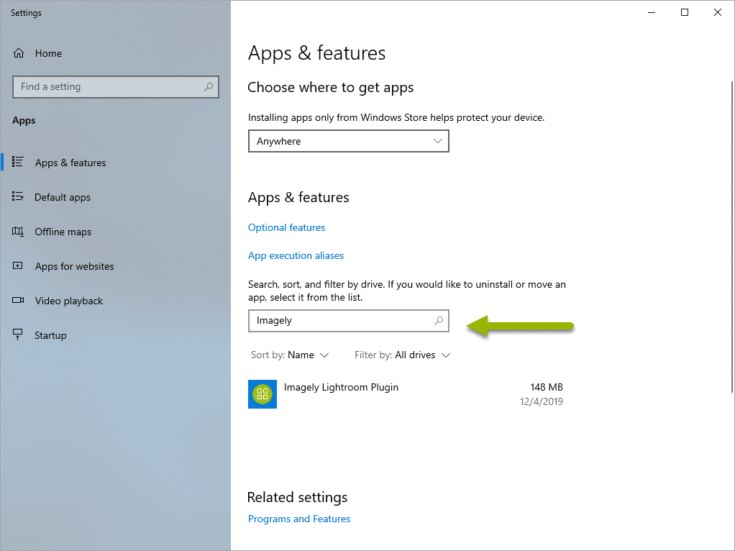Click the vertical scrollbar on the right
The width and height of the screenshot is (735, 551).
click(731, 237)
